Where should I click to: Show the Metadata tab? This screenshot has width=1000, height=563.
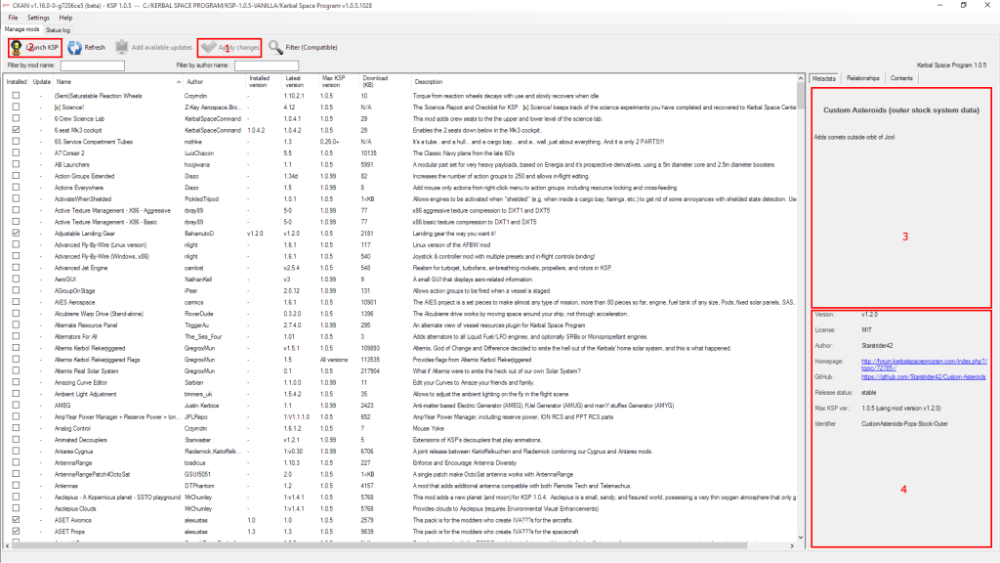pyautogui.click(x=824, y=78)
